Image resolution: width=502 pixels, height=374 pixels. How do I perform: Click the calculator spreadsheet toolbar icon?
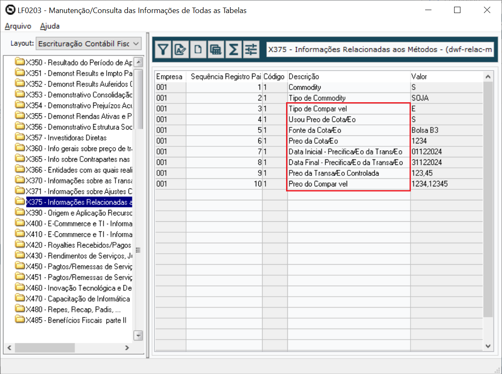216,49
